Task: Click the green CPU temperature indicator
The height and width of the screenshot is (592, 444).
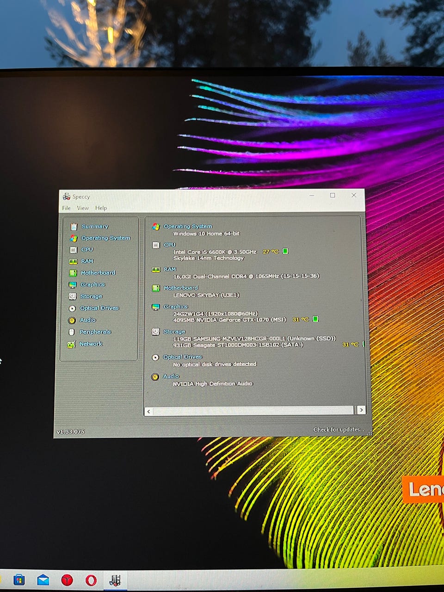Action: (x=285, y=251)
